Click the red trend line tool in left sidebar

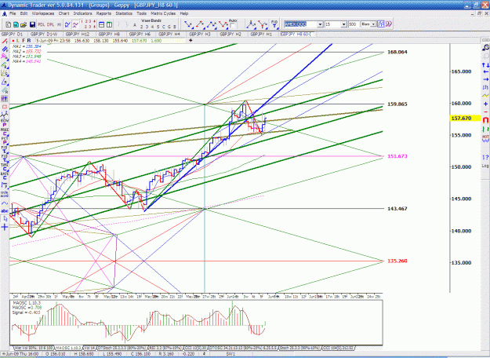5,42
